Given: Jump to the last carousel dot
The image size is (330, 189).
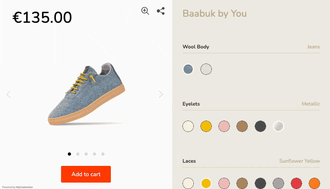Looking at the screenshot, I should pyautogui.click(x=103, y=154).
